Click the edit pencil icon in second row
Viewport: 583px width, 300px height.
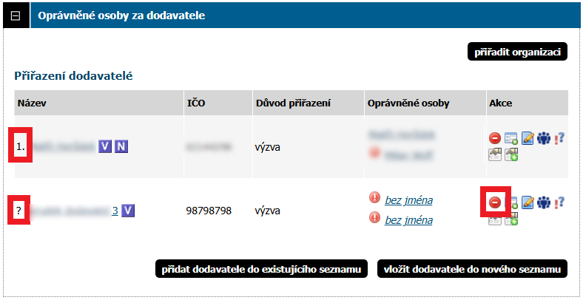pyautogui.click(x=528, y=202)
